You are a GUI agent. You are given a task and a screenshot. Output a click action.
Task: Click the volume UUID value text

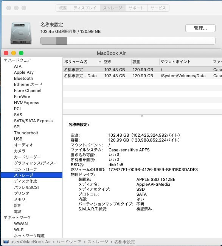click(153, 170)
